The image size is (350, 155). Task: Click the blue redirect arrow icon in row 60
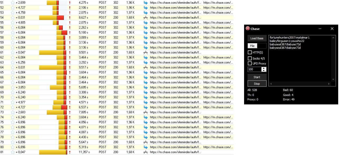[146, 47]
